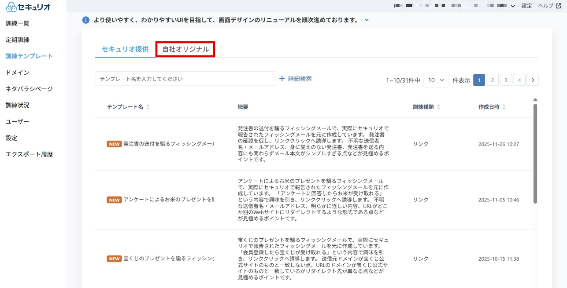The height and width of the screenshot is (288, 567).
Task: Open ドメイン in sidebar
Action: [17, 73]
